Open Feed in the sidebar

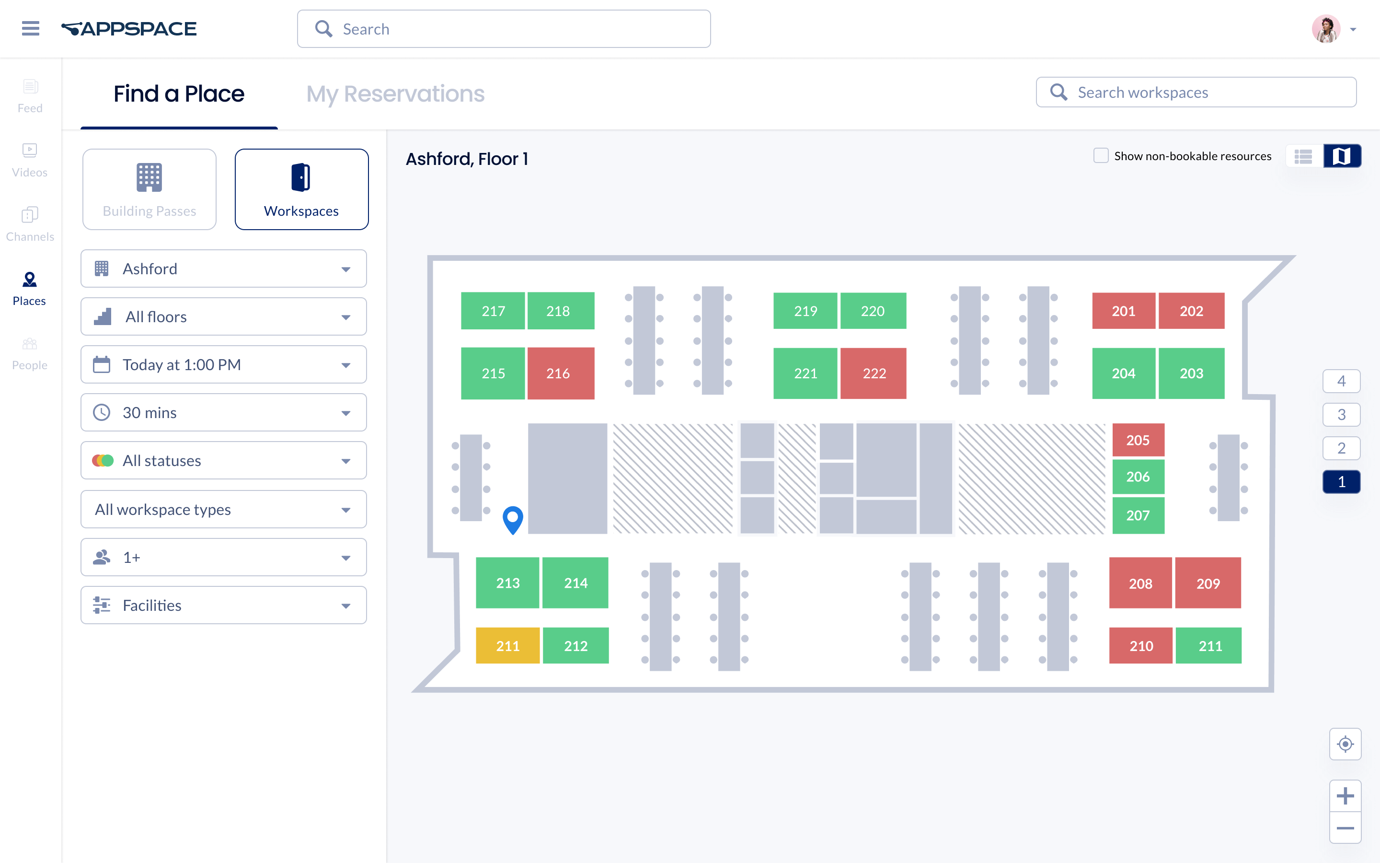pyautogui.click(x=30, y=96)
